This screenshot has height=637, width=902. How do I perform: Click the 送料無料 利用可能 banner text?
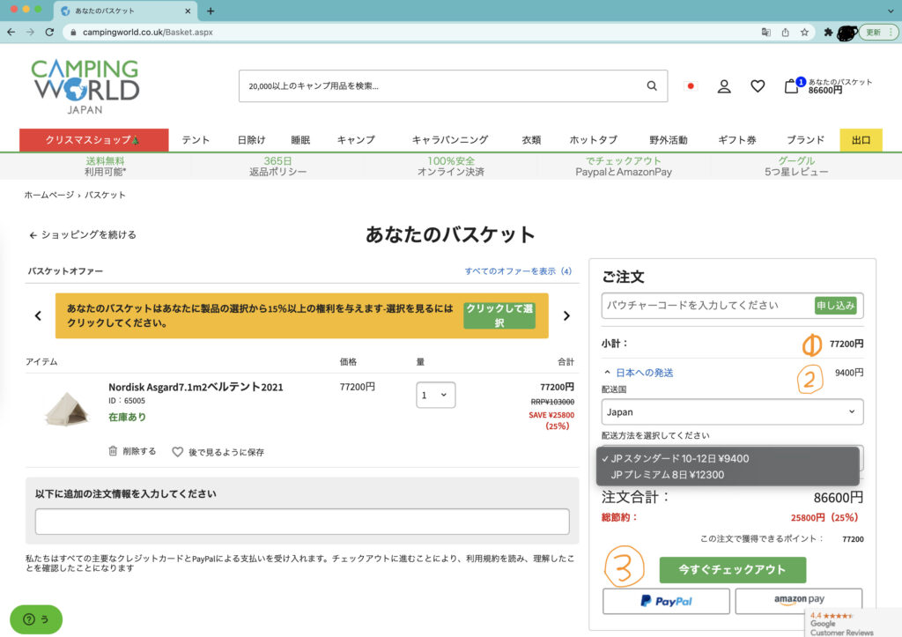coord(106,167)
